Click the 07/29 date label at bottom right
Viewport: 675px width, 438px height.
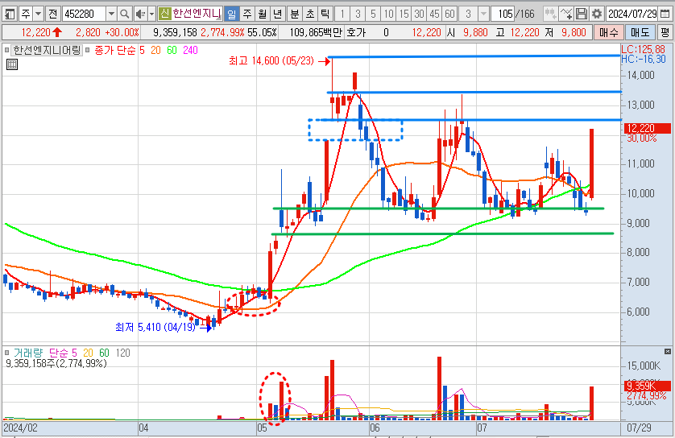click(x=639, y=428)
